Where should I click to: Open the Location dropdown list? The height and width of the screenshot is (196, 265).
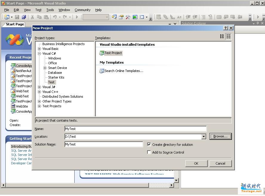[204, 137]
